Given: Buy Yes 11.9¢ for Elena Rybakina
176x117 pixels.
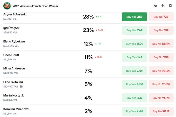Looking at the screenshot, I should click(x=134, y=44).
